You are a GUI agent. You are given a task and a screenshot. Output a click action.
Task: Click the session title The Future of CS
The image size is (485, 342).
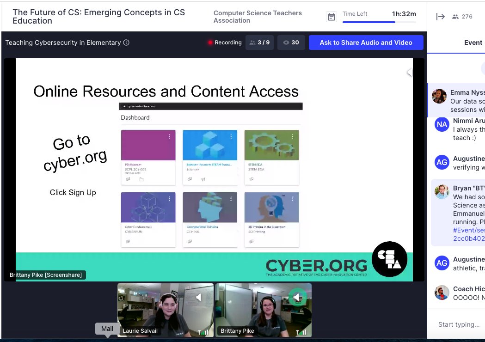[x=98, y=16]
